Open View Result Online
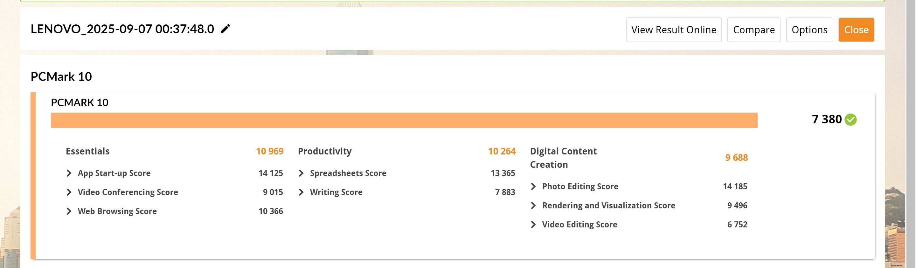 674,30
